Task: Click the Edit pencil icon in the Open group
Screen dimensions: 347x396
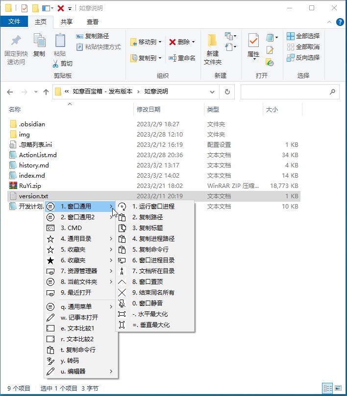Action: click(x=270, y=50)
